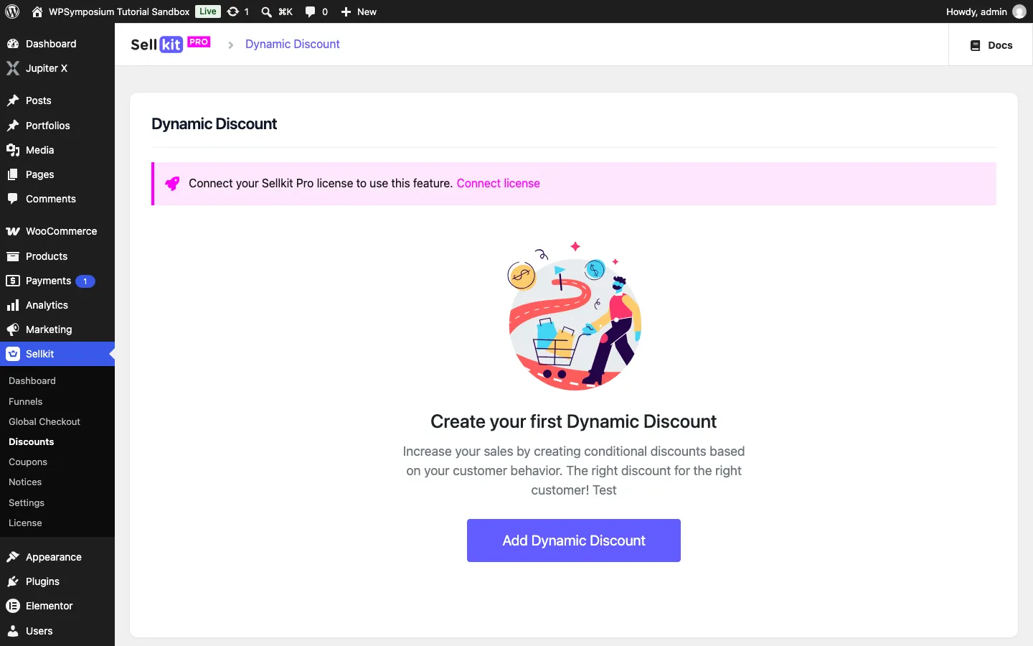This screenshot has width=1033, height=646.
Task: Click the Pages icon in sidebar
Action: click(x=13, y=174)
